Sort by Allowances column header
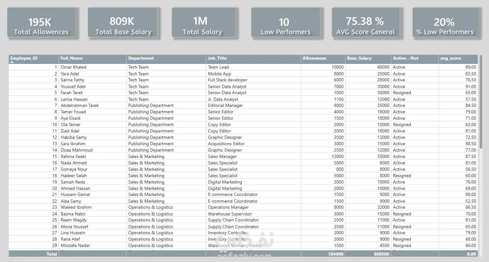Viewport: 489px width, 262px height. tap(323, 58)
